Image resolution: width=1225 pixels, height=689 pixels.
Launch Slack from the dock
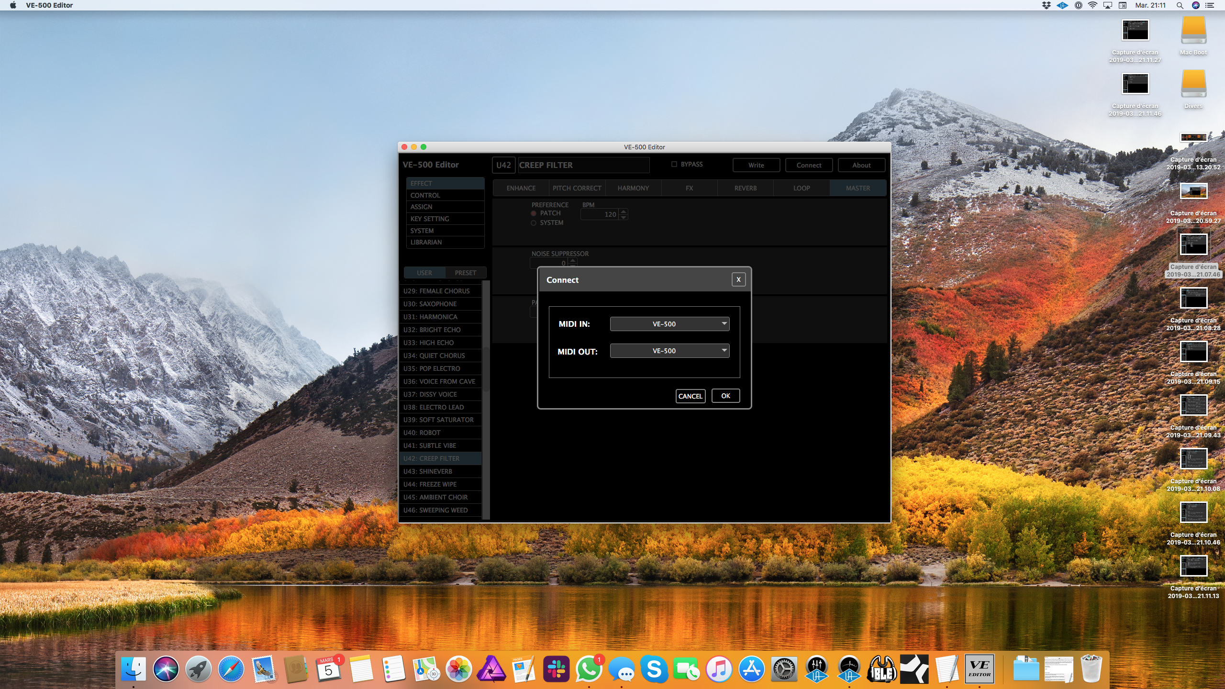[556, 668]
